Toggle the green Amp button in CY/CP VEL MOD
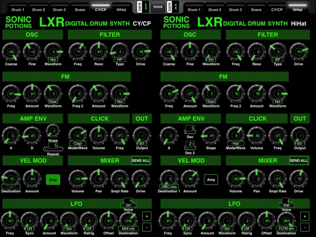Viewport: 316px width, 237px height. tap(53, 180)
